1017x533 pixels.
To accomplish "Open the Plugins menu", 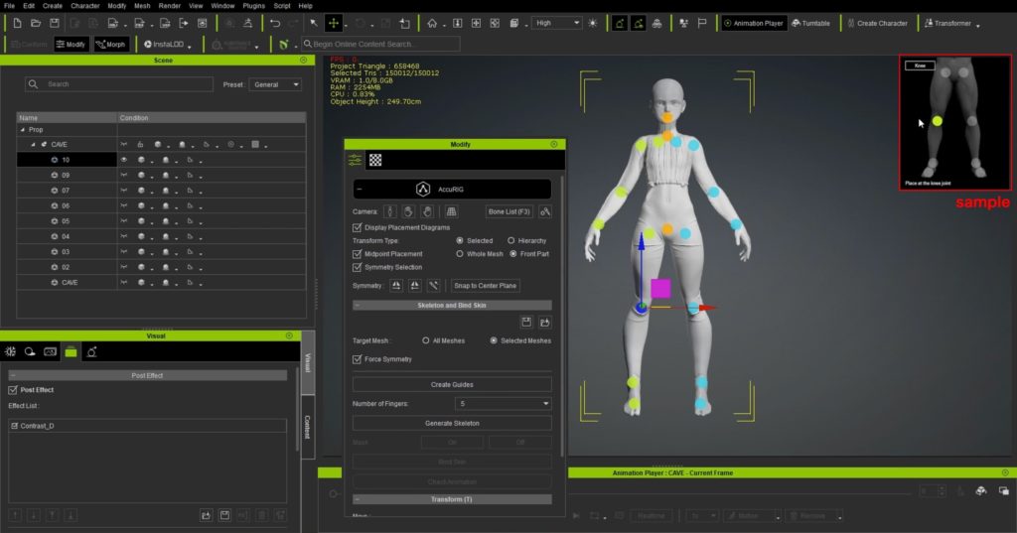I will click(x=252, y=6).
